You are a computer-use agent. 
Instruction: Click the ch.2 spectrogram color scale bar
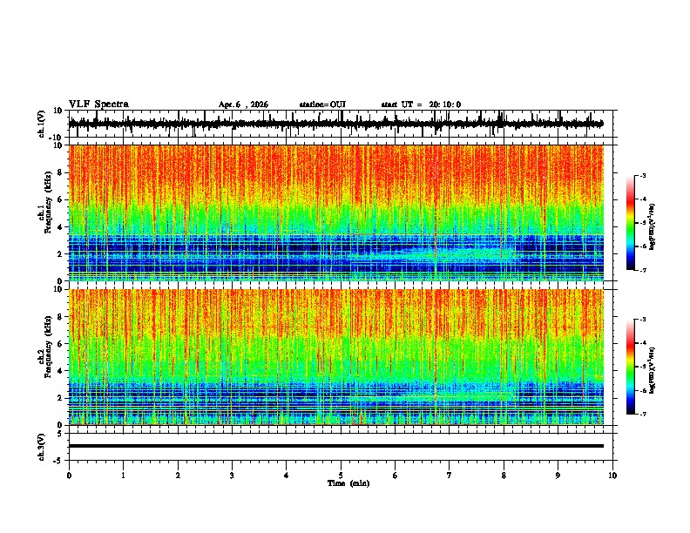(x=631, y=367)
